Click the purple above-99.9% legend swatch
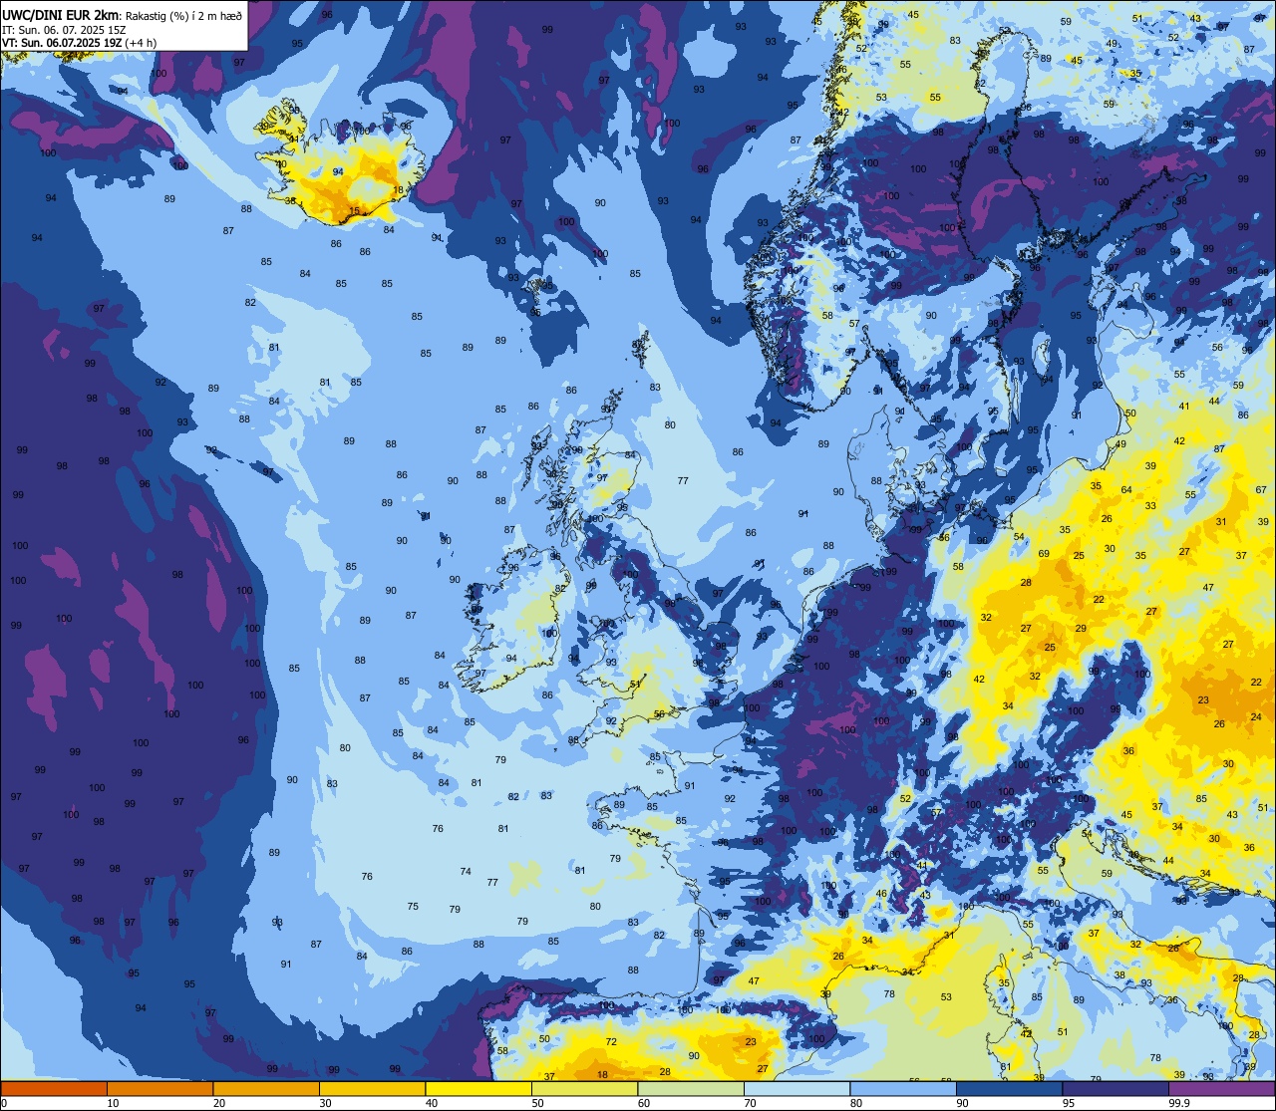 tap(1221, 1088)
